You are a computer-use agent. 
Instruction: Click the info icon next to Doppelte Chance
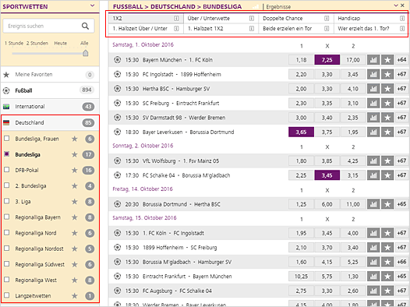327,18
